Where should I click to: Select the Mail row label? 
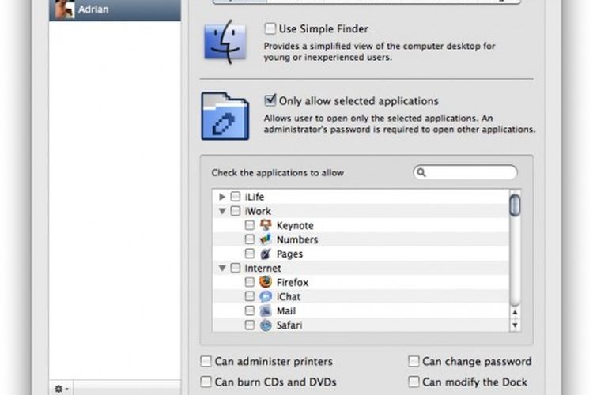coord(286,311)
